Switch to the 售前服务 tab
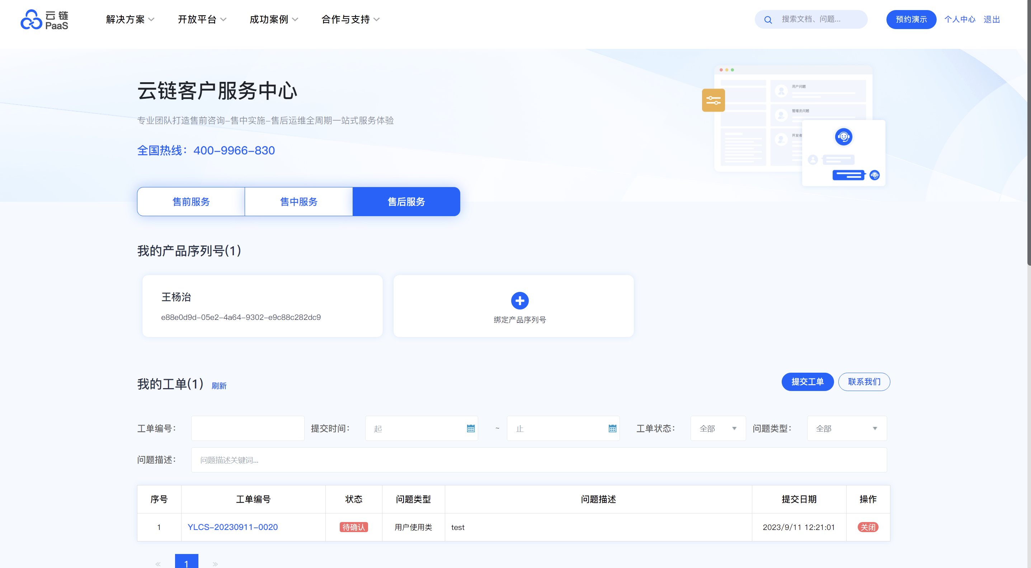This screenshot has height=568, width=1031. [x=191, y=201]
